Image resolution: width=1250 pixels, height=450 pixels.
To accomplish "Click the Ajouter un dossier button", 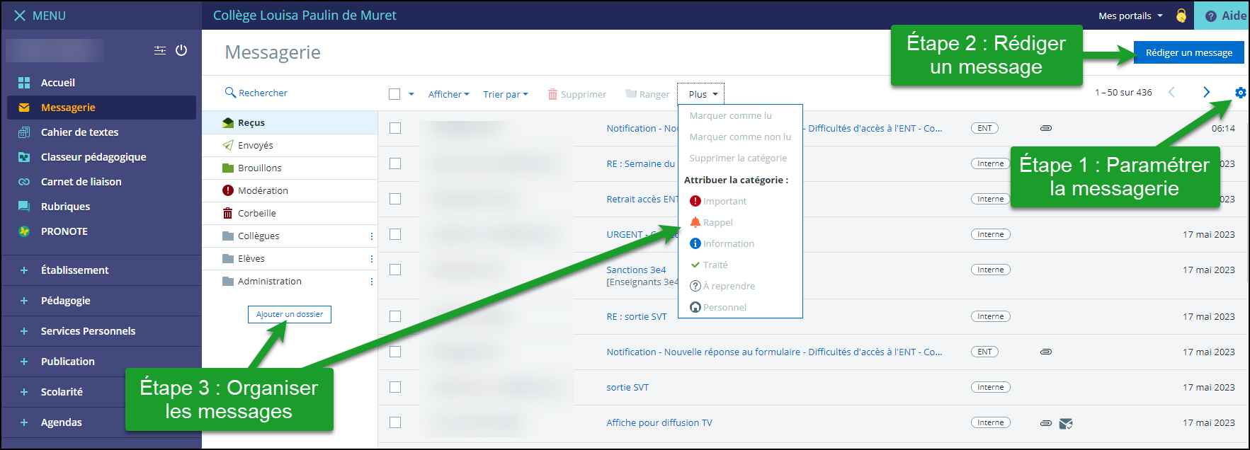I will coord(290,314).
